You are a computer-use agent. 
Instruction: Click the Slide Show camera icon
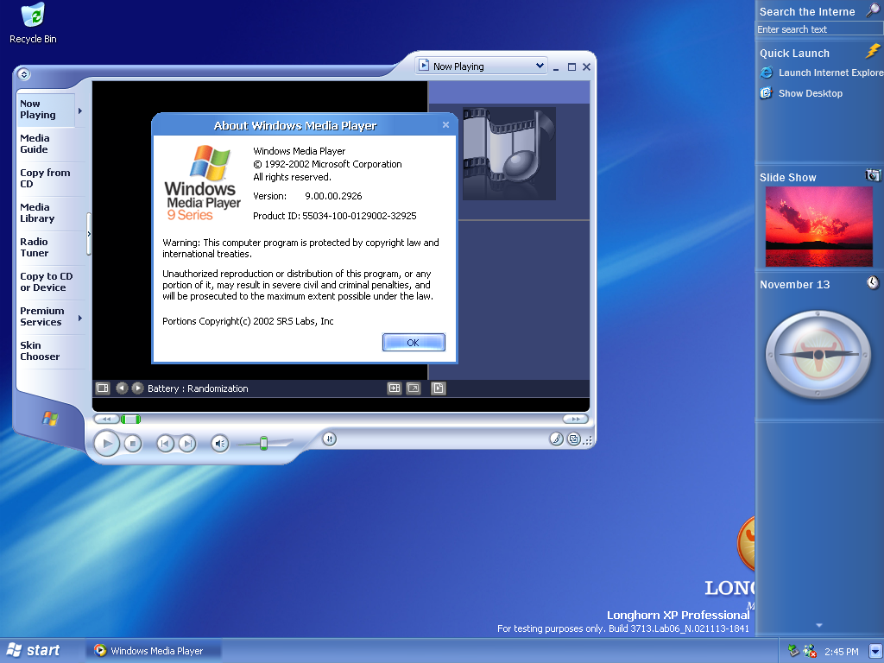pyautogui.click(x=873, y=175)
